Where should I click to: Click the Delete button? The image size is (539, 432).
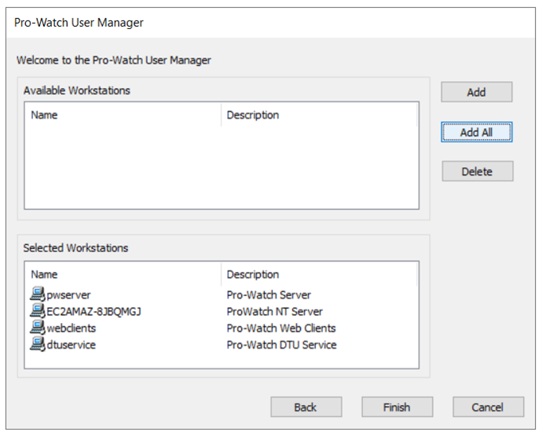(477, 171)
